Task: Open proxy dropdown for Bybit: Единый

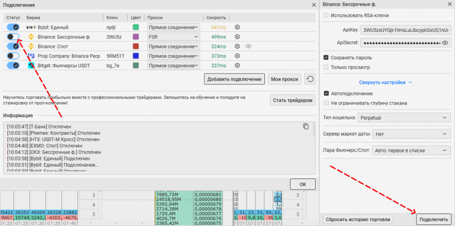Action: (174, 27)
